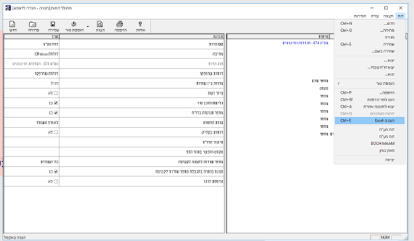Click the Print (הדפסה) printer toolbar icon
Viewport: 414px width, 241px height.
click(119, 24)
